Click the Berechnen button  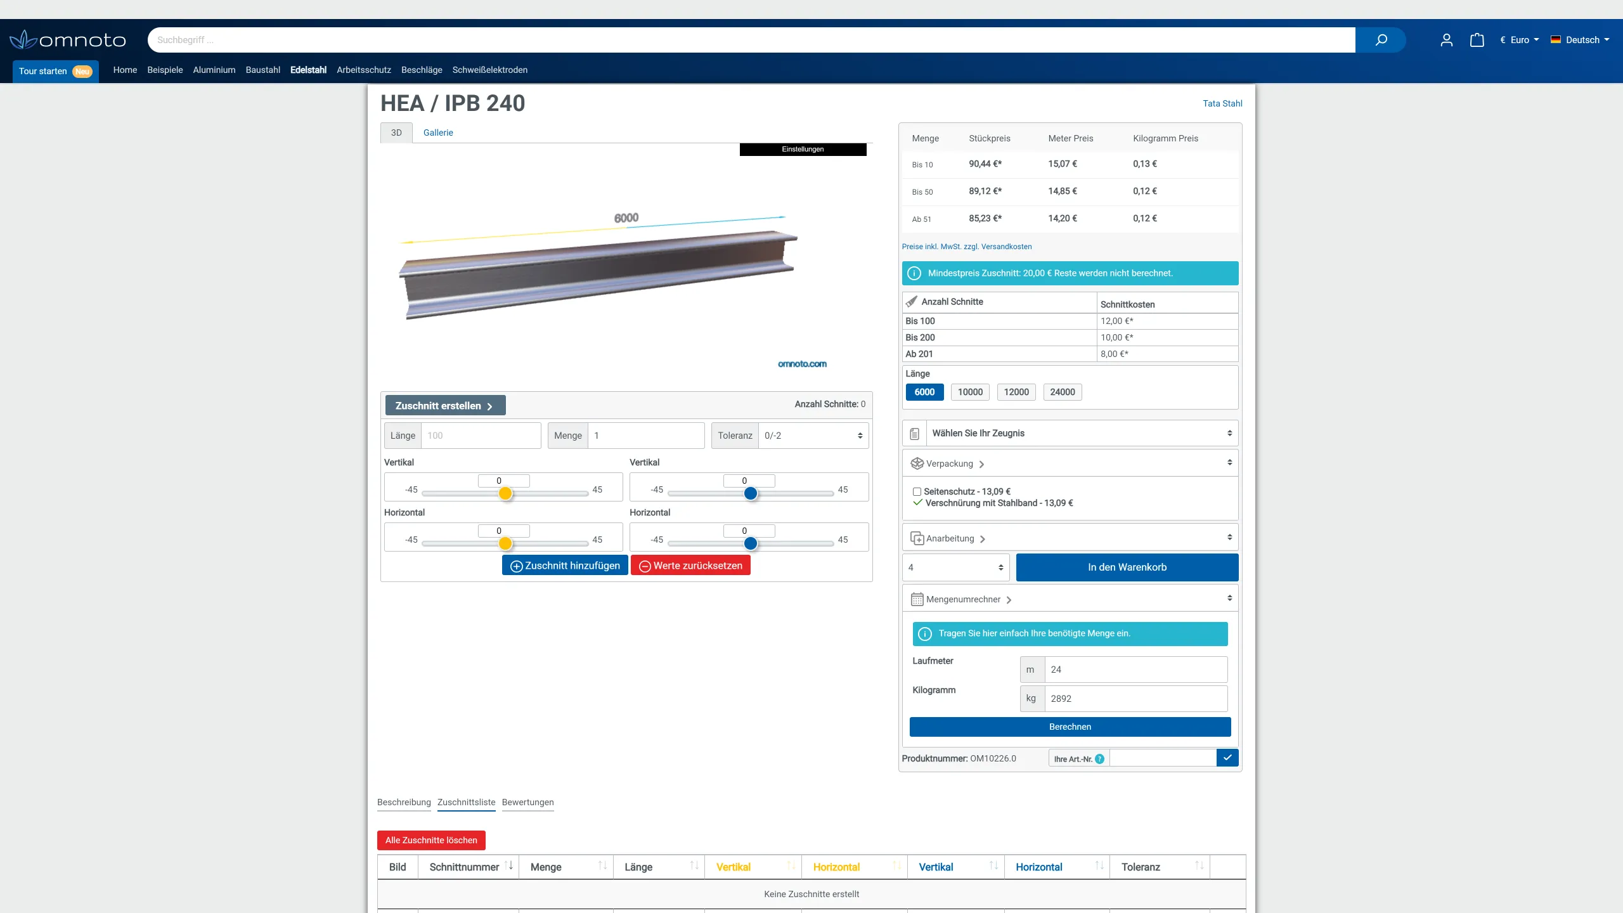coord(1070,727)
